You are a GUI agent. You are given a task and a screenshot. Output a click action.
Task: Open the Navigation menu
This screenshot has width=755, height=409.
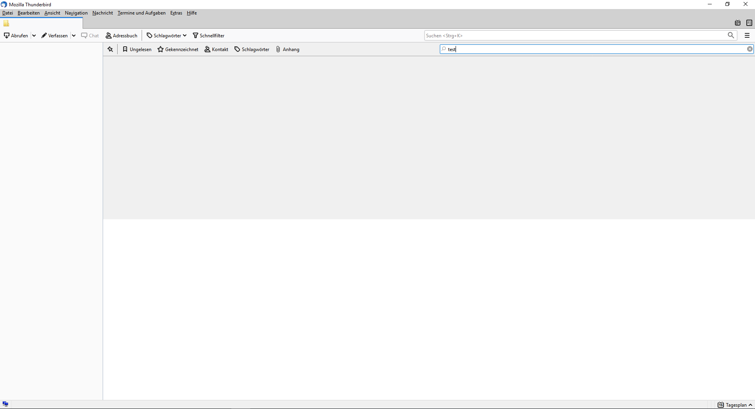coord(76,13)
